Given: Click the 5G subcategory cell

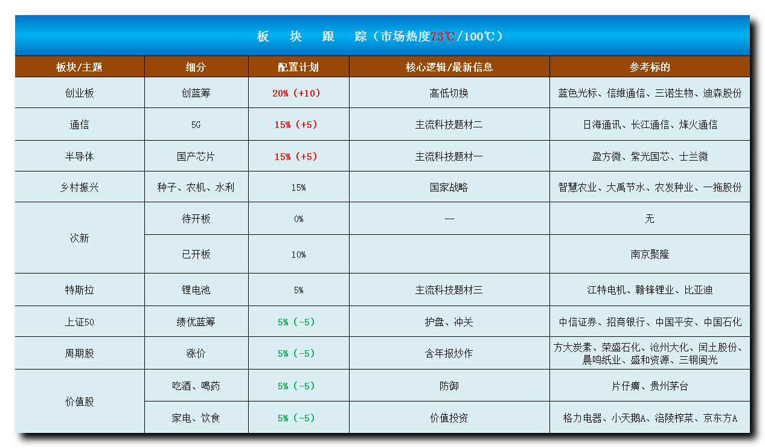Looking at the screenshot, I should pyautogui.click(x=196, y=124).
